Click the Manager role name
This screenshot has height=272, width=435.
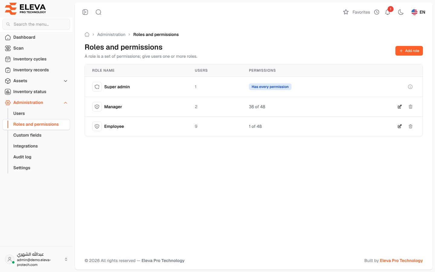click(113, 107)
